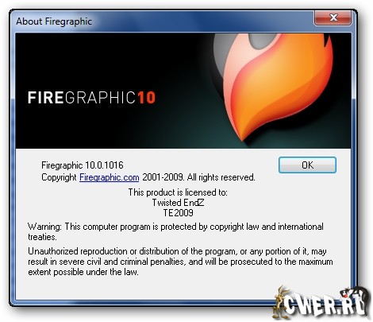Click the coyote cartoon in the watermark
Viewport: 373px width, 322px height.
coord(280,302)
